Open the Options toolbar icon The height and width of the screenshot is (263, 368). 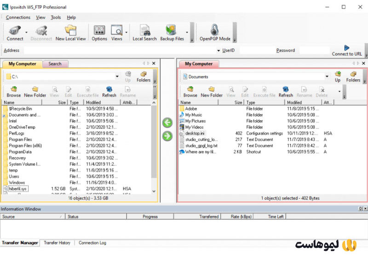[99, 33]
